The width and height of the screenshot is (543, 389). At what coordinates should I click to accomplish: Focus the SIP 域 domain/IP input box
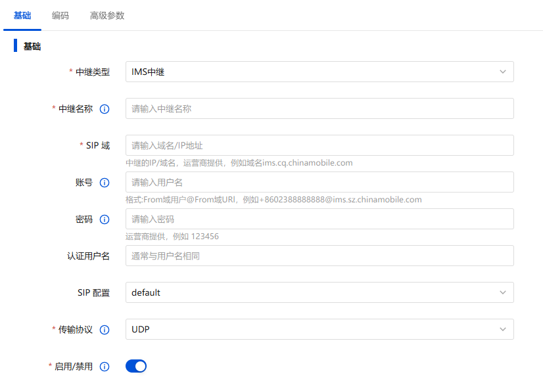[319, 146]
